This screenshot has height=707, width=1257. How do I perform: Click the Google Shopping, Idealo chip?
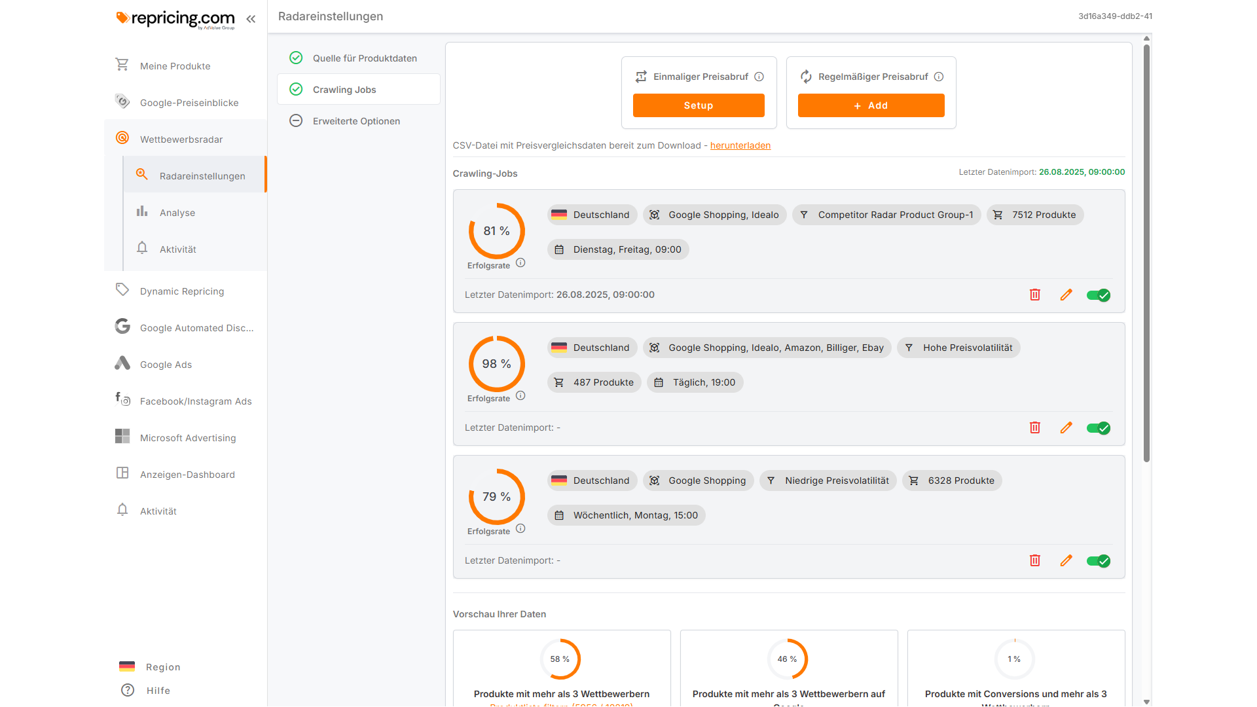click(x=714, y=215)
